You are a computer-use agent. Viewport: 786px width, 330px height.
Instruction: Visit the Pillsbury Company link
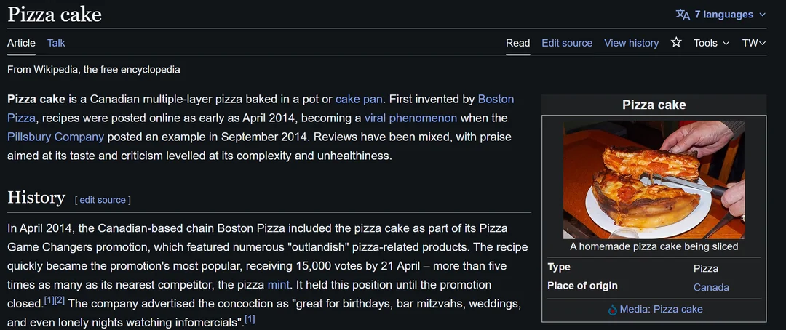[55, 137]
